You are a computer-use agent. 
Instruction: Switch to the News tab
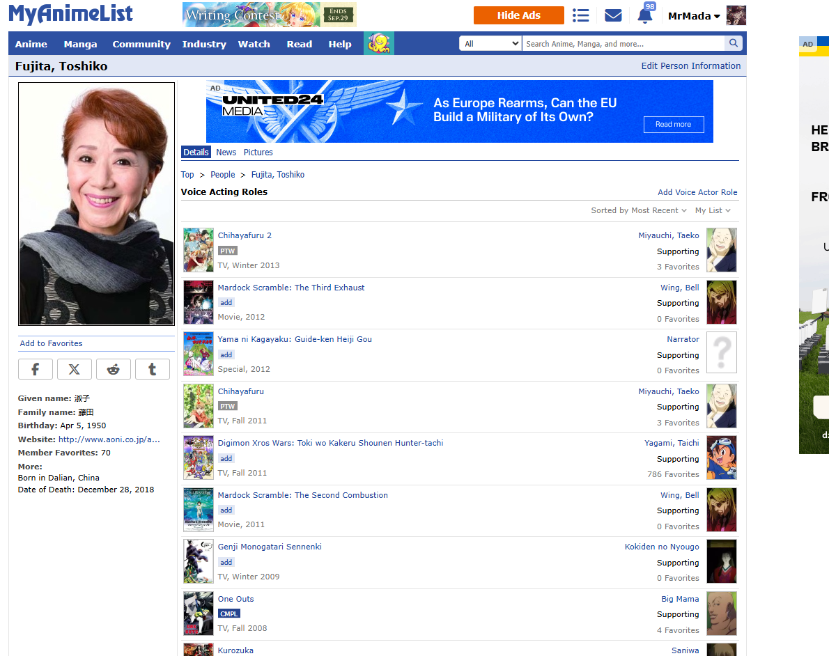[x=226, y=153]
